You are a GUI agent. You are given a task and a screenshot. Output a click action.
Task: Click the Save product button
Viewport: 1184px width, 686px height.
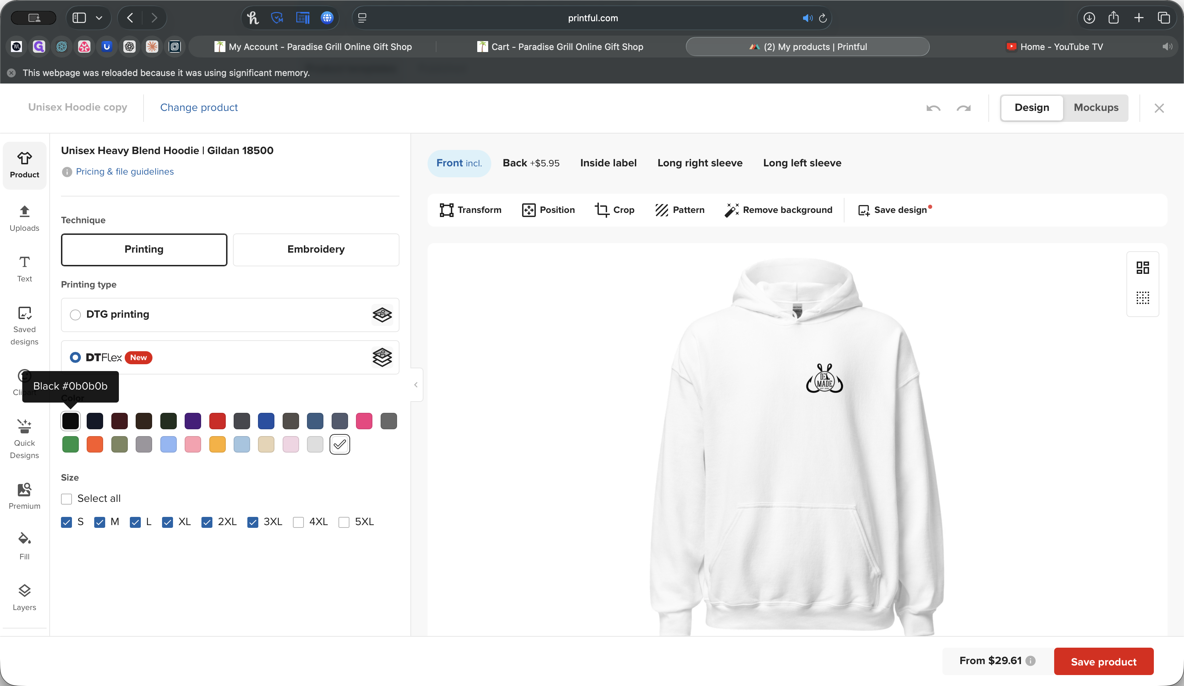1103,661
